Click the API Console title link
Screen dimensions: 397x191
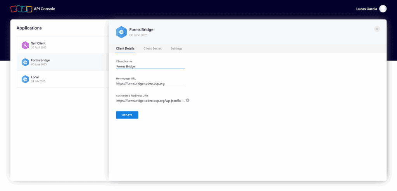tap(44, 9)
